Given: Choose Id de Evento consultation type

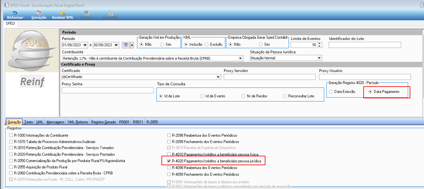Looking at the screenshot, I should click(213, 96).
